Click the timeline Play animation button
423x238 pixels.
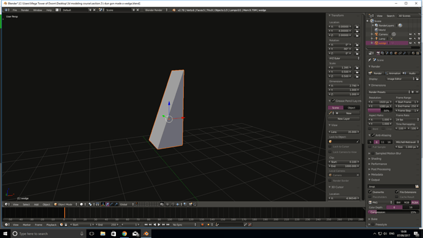point(159,225)
